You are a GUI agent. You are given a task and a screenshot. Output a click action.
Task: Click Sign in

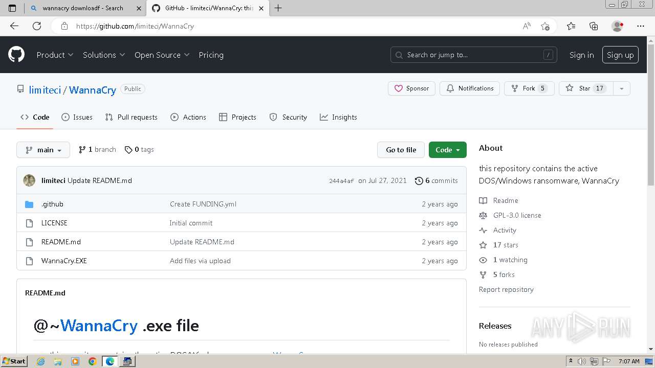point(582,55)
